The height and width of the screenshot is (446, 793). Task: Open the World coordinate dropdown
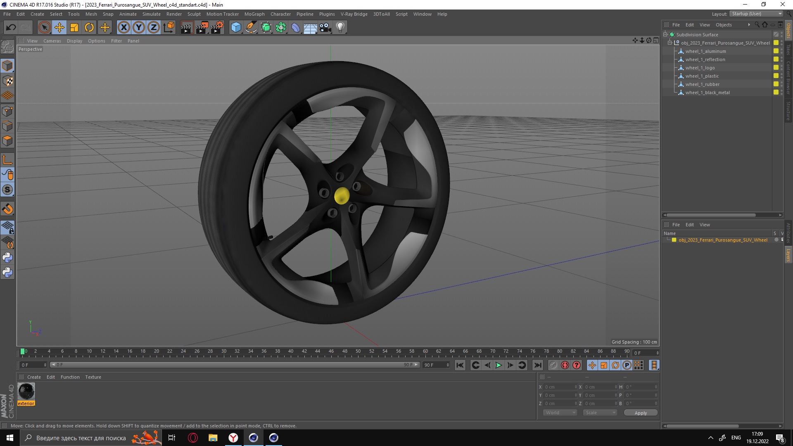[560, 413]
